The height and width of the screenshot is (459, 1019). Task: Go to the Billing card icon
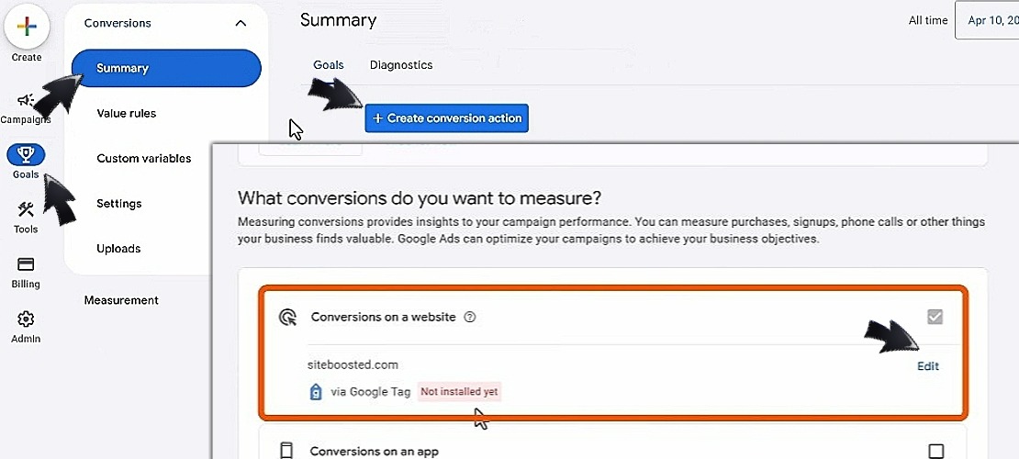(26, 264)
